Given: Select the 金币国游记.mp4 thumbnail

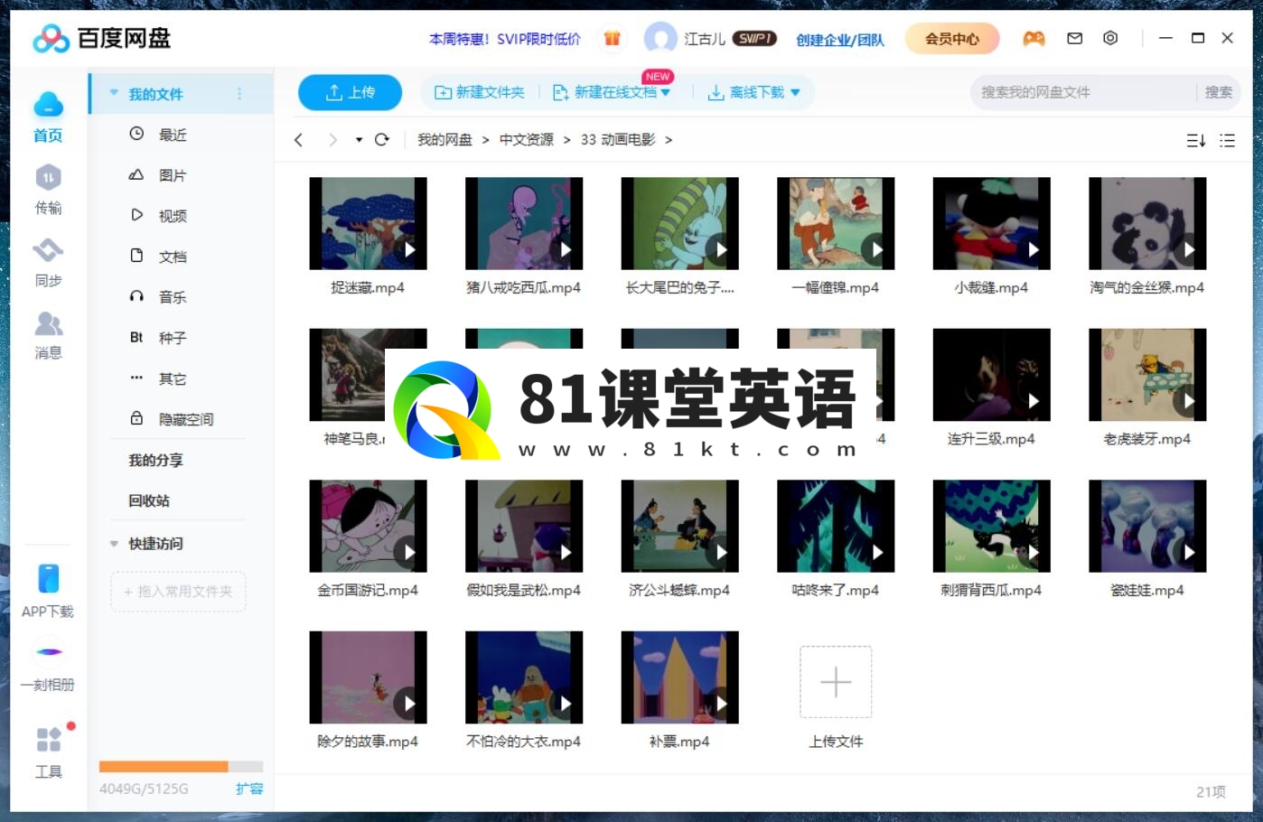Looking at the screenshot, I should click(368, 526).
